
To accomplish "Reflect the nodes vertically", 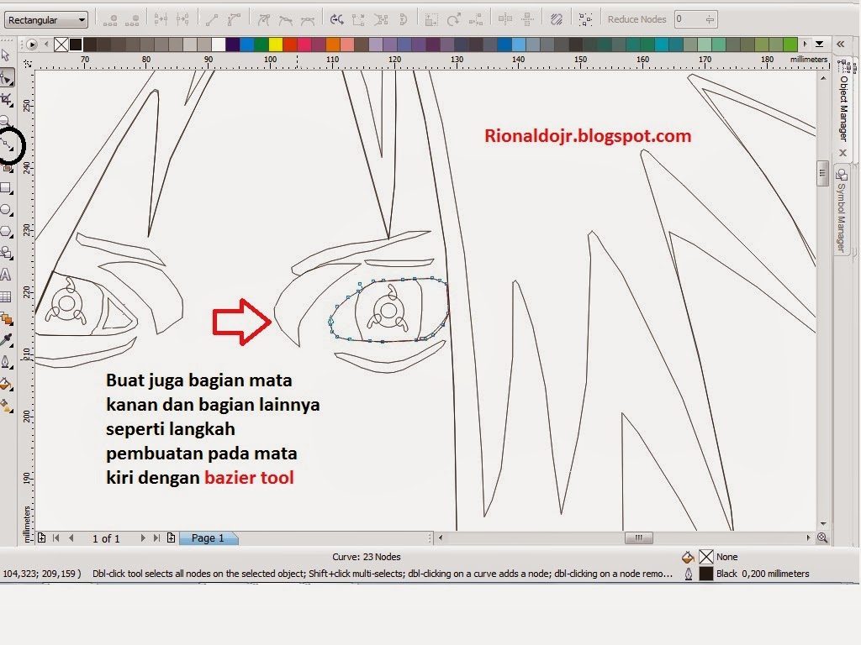I will (527, 20).
